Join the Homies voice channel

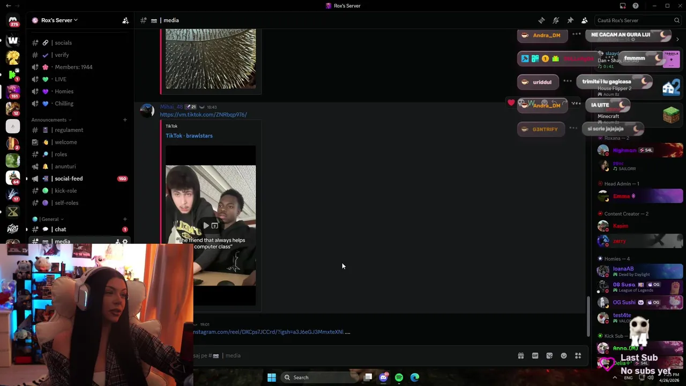[x=79, y=91]
